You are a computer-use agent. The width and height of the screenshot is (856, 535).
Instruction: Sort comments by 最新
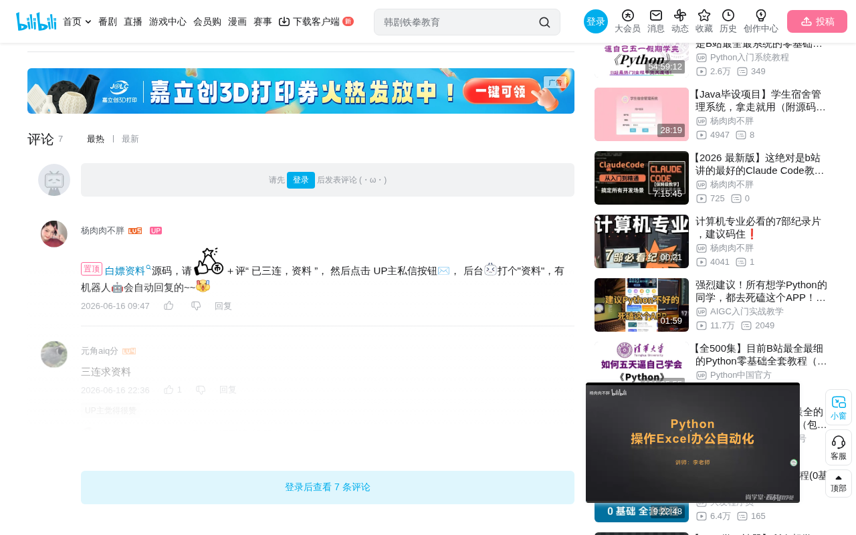tap(130, 139)
